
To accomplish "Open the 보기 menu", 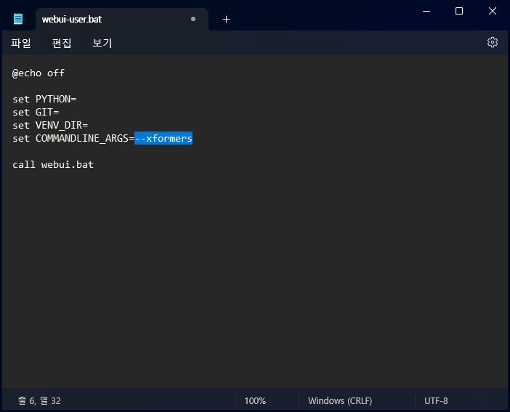I will (x=102, y=43).
